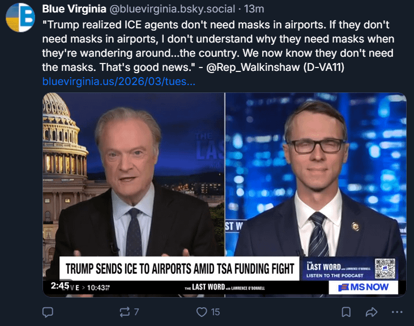The height and width of the screenshot is (326, 414).
Task: Click the repost count of 7
Action: 136,312
